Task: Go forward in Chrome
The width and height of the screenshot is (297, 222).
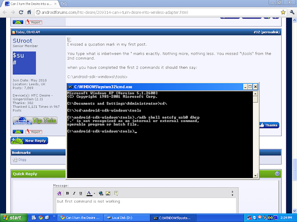Action: (x=13, y=12)
